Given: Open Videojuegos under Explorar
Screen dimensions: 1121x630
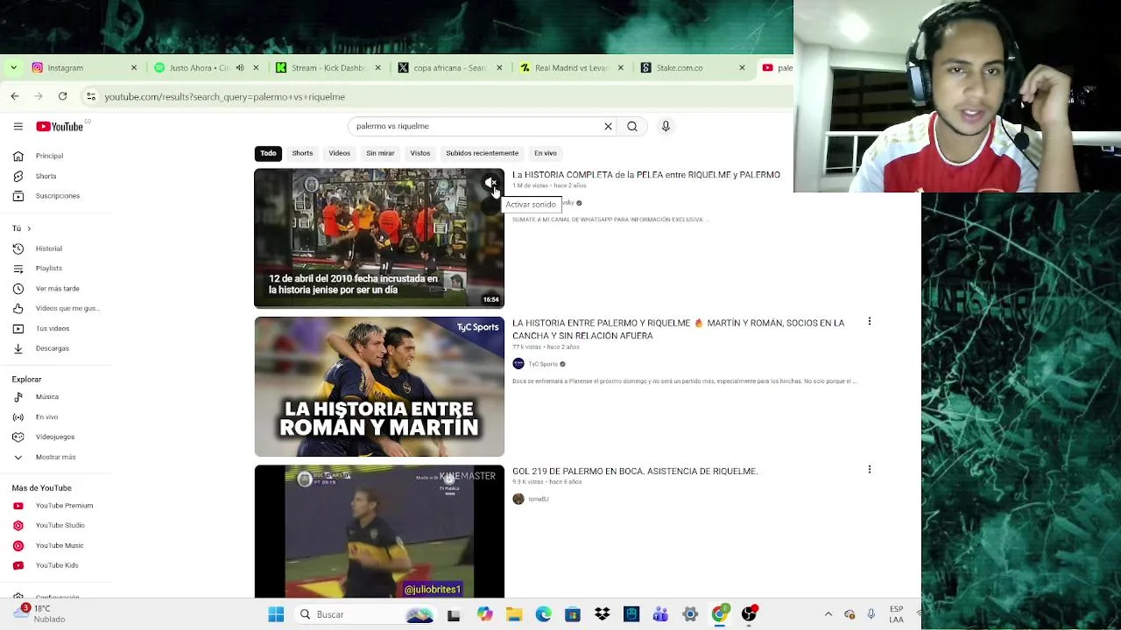Looking at the screenshot, I should click(x=56, y=437).
